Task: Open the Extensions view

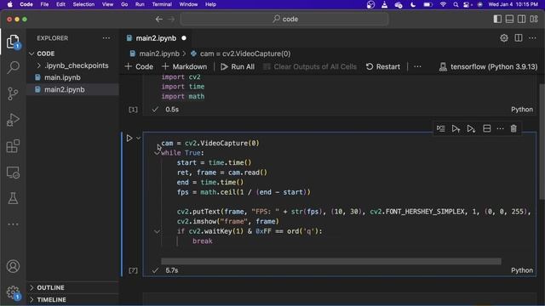Action: point(13,146)
